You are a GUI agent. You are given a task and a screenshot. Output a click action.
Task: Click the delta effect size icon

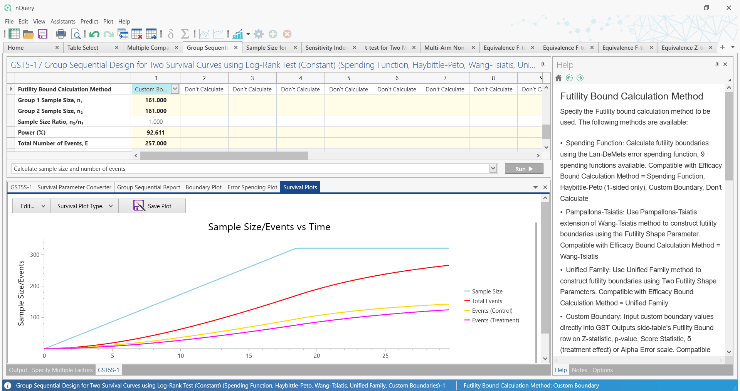171,34
